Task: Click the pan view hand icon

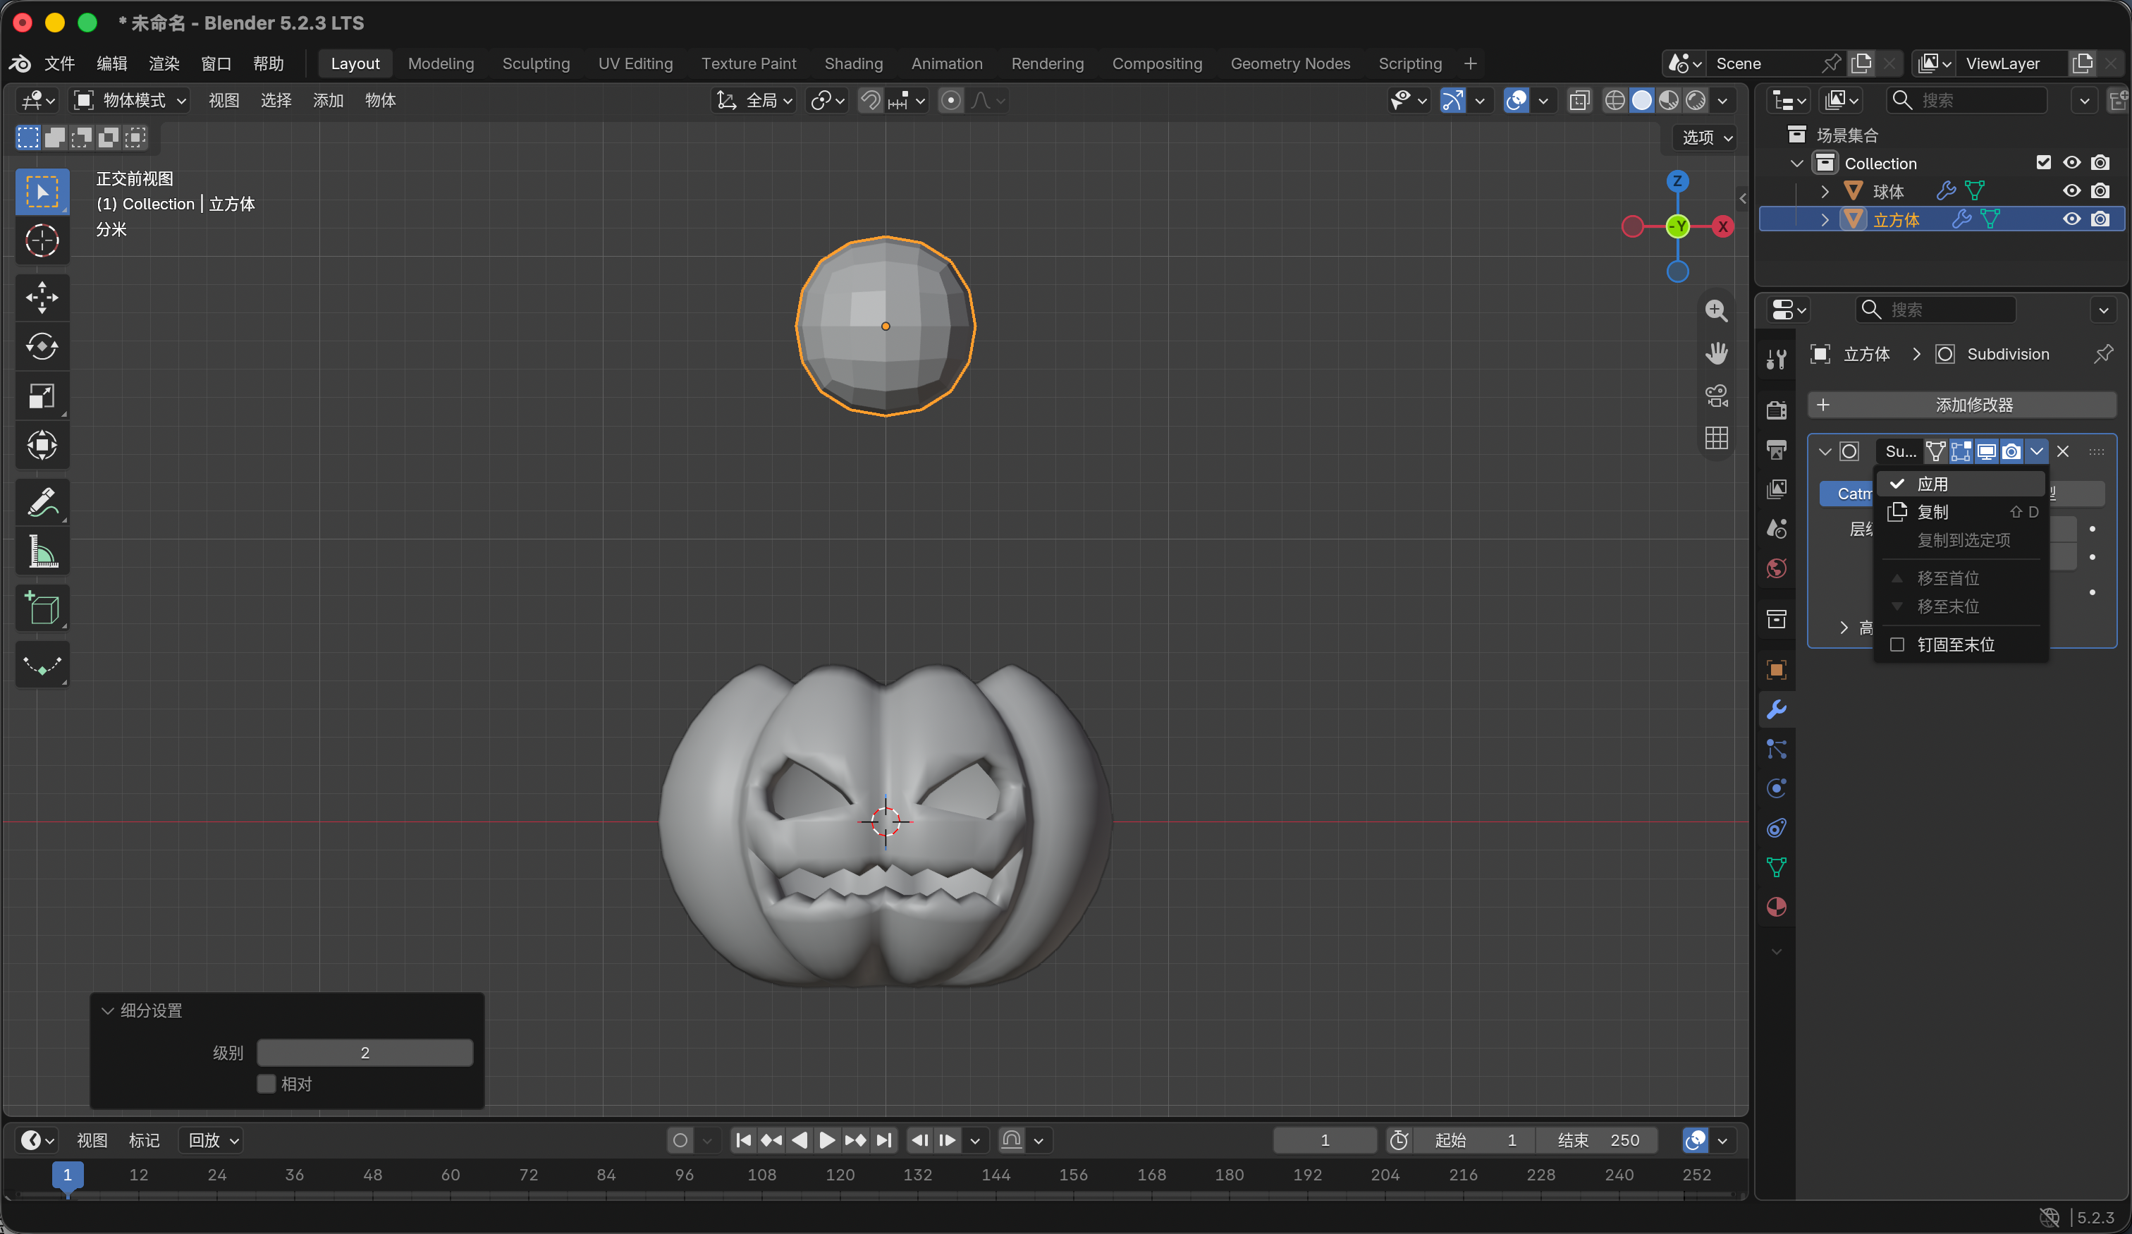Action: 1716,353
